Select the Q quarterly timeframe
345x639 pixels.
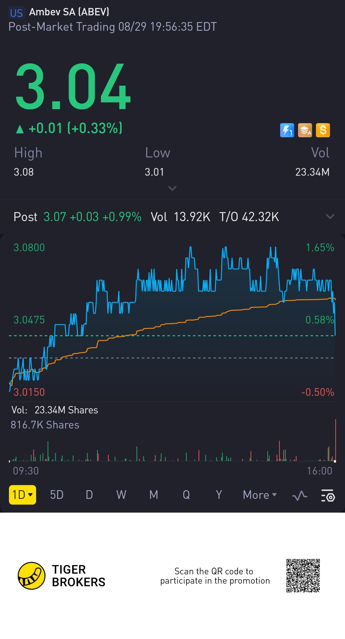pos(186,495)
